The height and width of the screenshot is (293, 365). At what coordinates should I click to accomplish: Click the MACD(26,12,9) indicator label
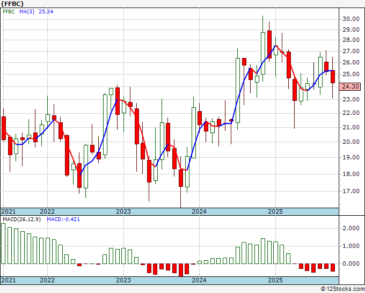21,219
